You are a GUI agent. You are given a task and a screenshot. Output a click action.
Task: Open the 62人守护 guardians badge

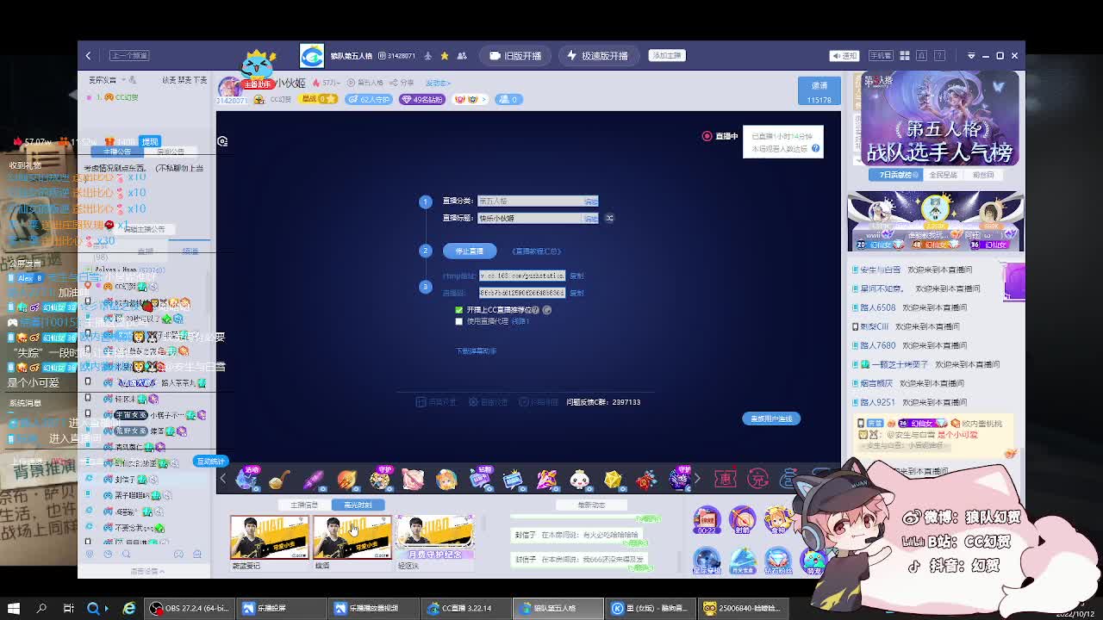(x=370, y=99)
